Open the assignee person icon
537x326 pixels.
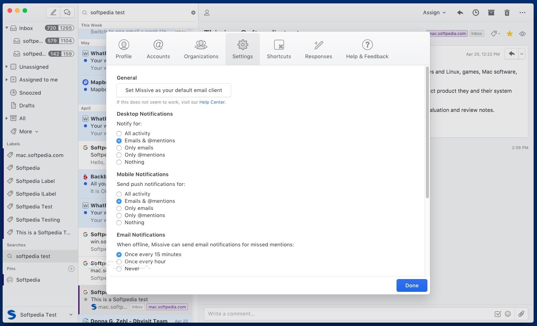pyautogui.click(x=207, y=13)
